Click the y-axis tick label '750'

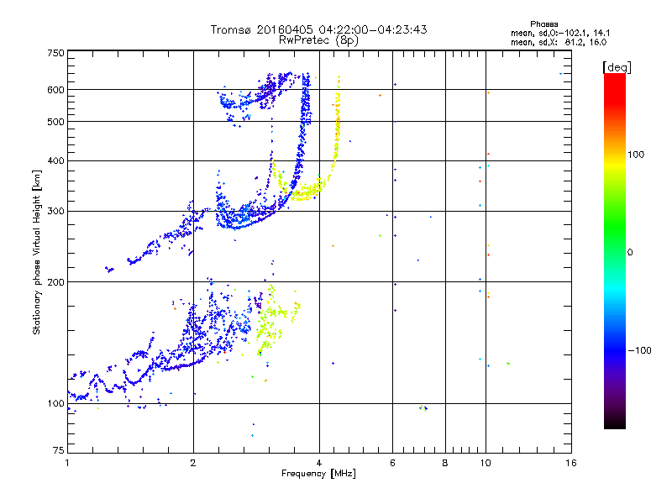point(55,53)
